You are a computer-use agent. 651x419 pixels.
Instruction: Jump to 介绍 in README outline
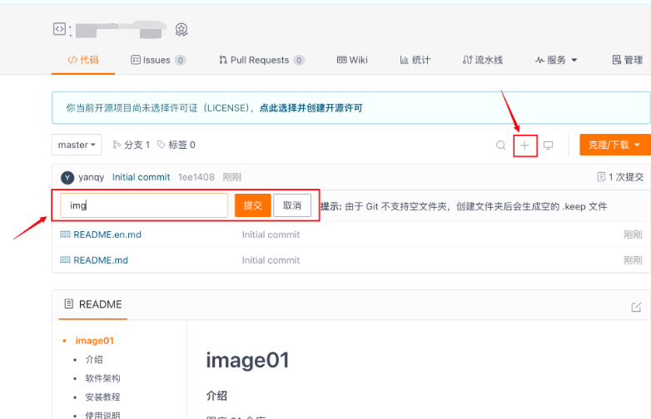click(x=94, y=360)
